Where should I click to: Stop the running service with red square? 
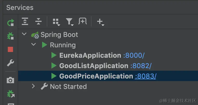coord(10,49)
